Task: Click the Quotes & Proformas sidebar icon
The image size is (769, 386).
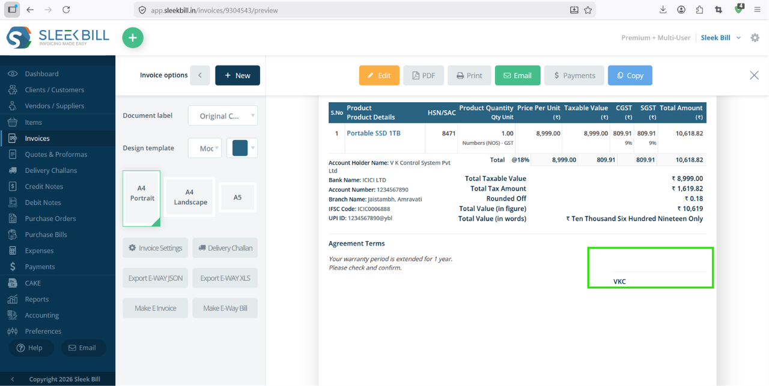Action: coord(13,155)
